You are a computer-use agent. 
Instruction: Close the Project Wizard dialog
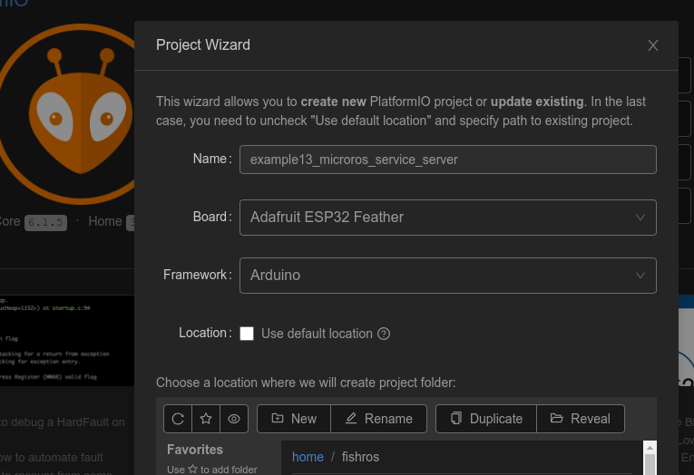(653, 45)
